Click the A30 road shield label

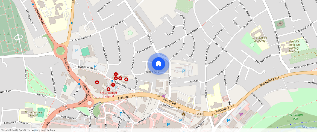[x=200, y=114]
